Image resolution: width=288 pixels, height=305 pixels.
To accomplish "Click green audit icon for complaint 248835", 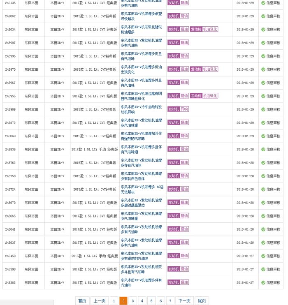I will pos(263,150).
